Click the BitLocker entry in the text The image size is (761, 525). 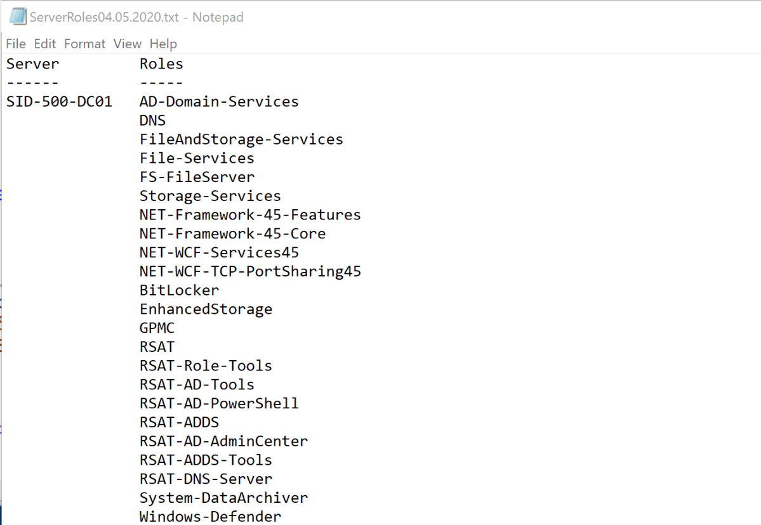click(179, 290)
